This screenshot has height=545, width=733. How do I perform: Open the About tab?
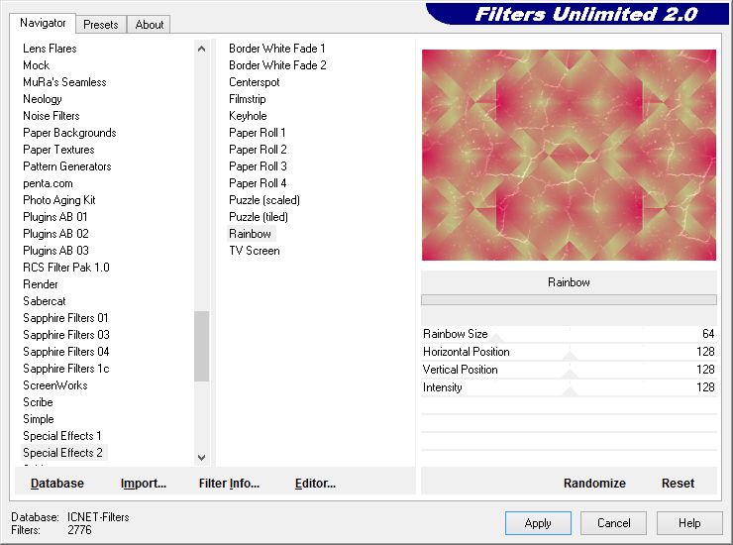pyautogui.click(x=150, y=25)
